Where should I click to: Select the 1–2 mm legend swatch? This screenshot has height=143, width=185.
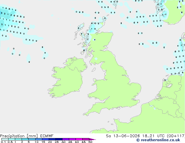click(18, 139)
